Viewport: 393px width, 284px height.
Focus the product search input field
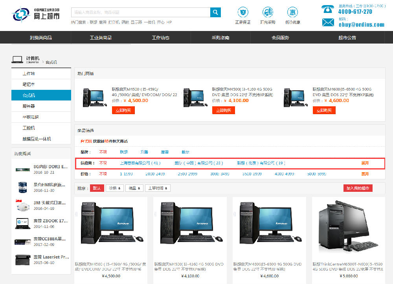coord(141,12)
